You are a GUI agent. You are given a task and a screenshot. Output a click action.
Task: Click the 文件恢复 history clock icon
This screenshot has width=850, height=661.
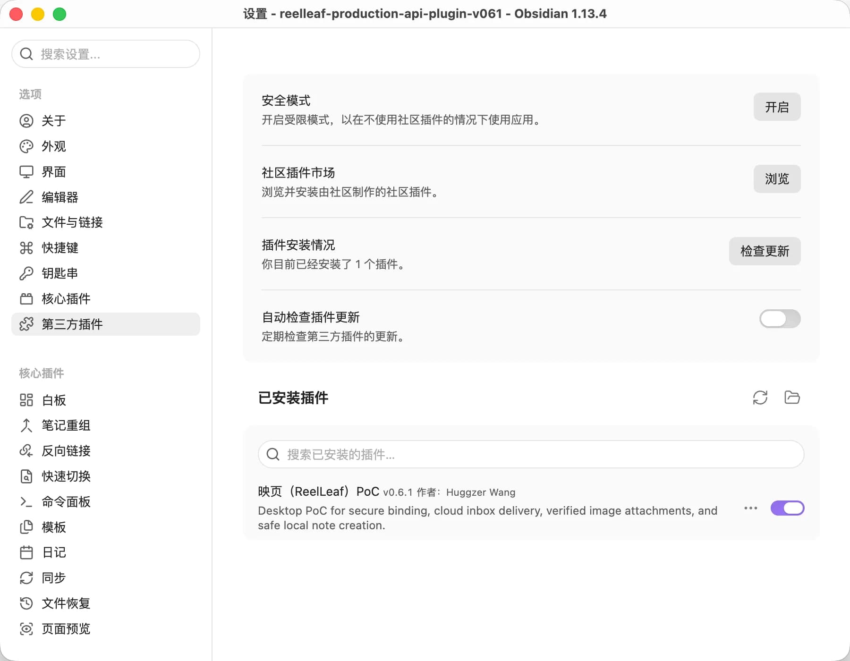point(26,603)
